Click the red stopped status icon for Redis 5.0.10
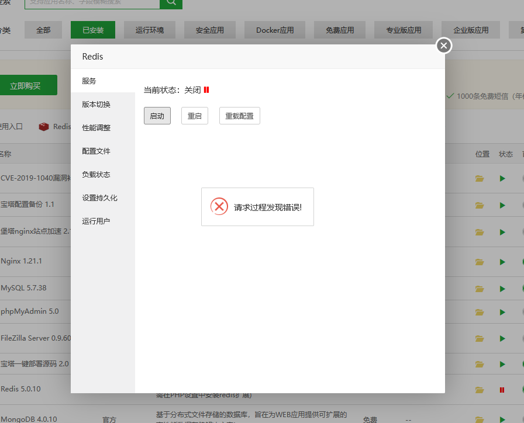Screen dimensions: 524x423 pos(502,390)
